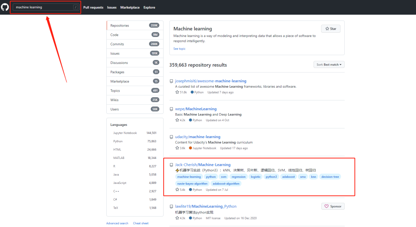The image size is (416, 227).
Task: Click the adaboost-algorithm topic tag
Action: click(x=226, y=184)
